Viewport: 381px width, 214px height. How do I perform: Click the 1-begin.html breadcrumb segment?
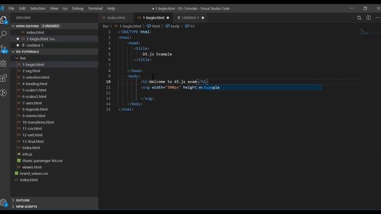coord(130,26)
